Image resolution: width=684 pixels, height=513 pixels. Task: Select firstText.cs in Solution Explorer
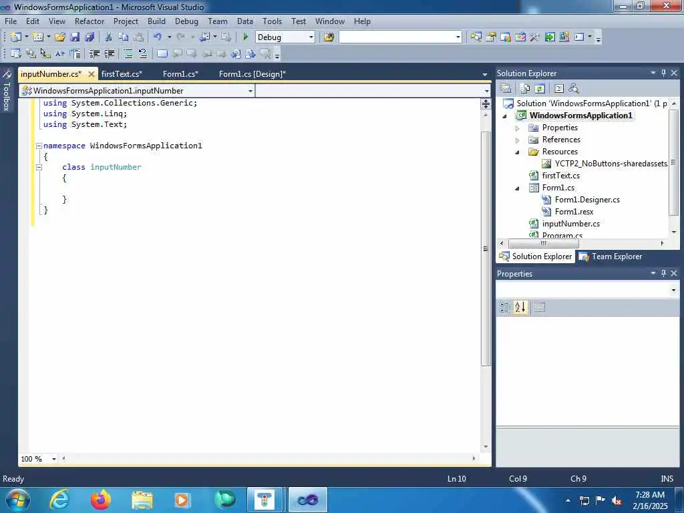pyautogui.click(x=561, y=176)
